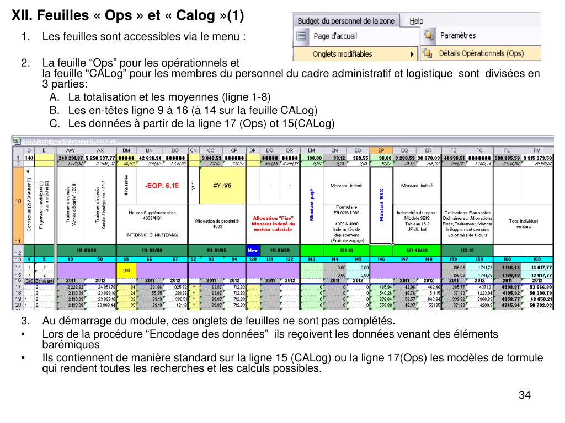Choose Page d'accueil menu entry
The height and width of the screenshot is (423, 565).
pyautogui.click(x=335, y=36)
